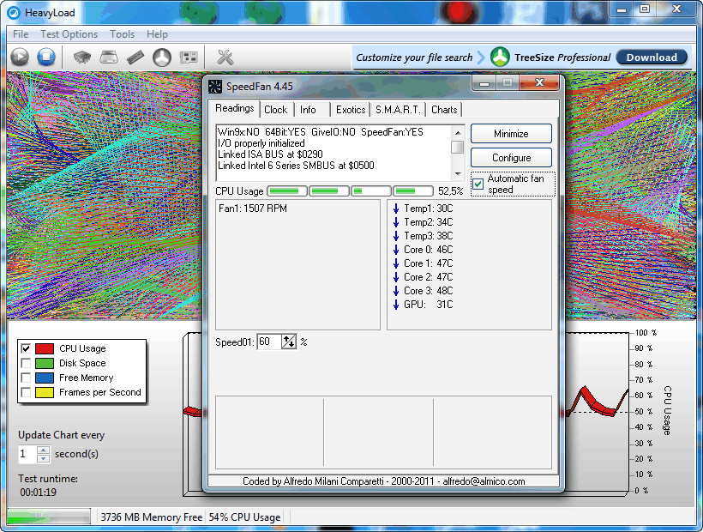Enable the Disk Space chart checkbox
This screenshot has width=703, height=532.
[x=26, y=363]
